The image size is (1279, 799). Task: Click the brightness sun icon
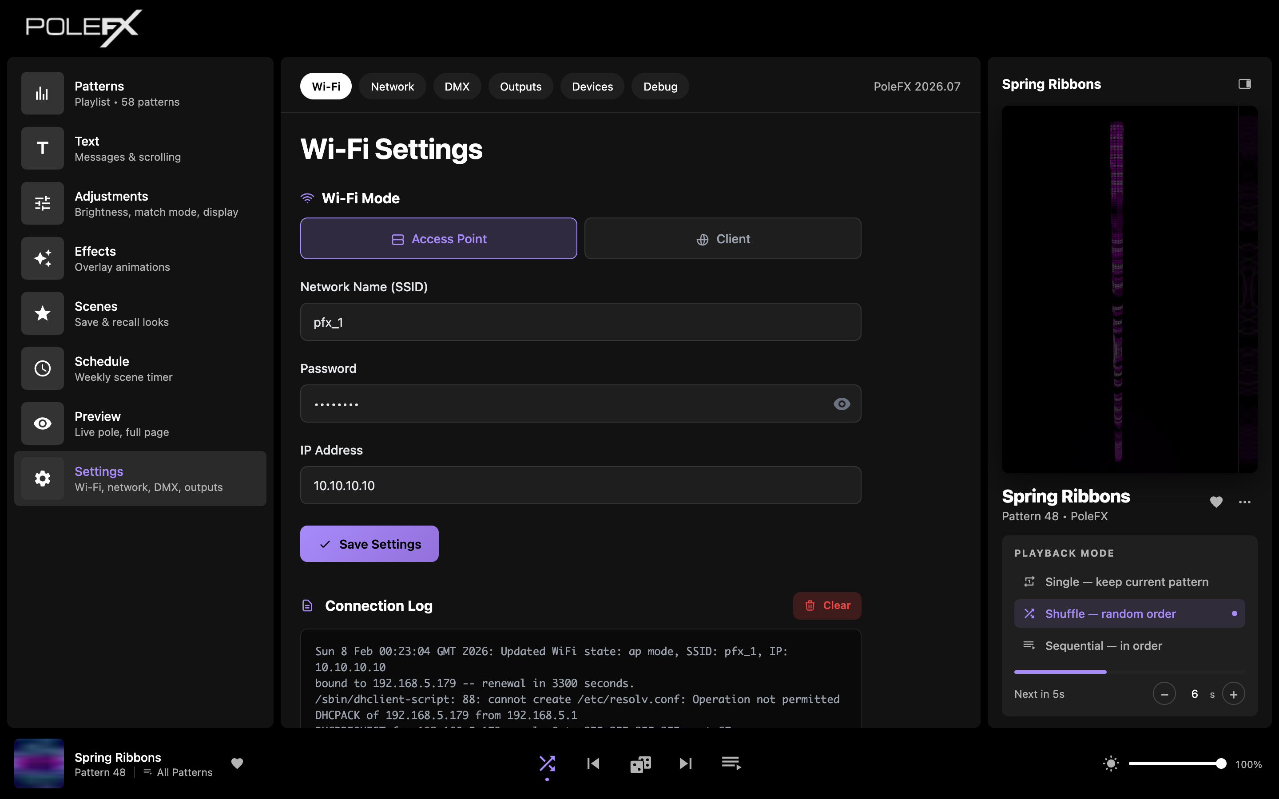pyautogui.click(x=1111, y=763)
